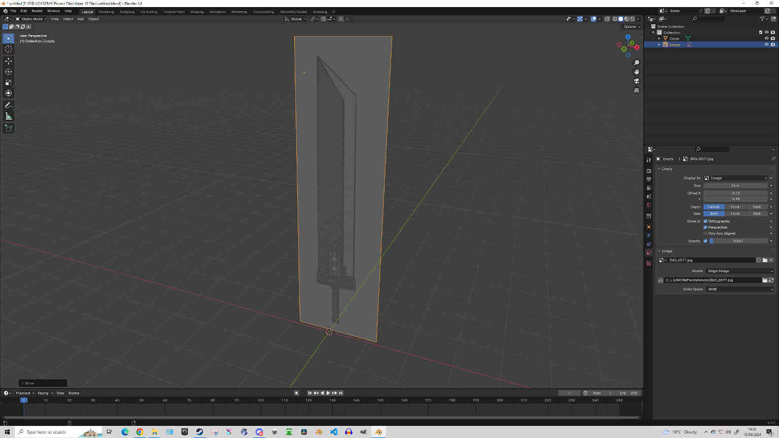Jump to the animation start frame
The width and height of the screenshot is (779, 438).
309,393
